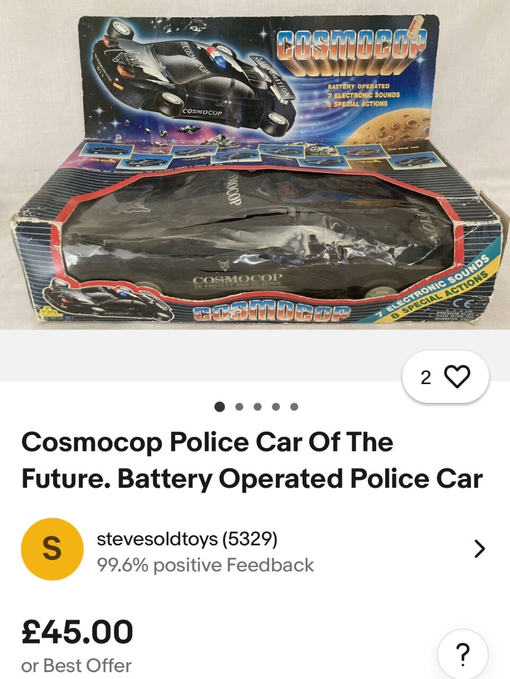Viewport: 510px width, 679px height.
Task: Jump to the fifth image dot
Action: pos(294,407)
